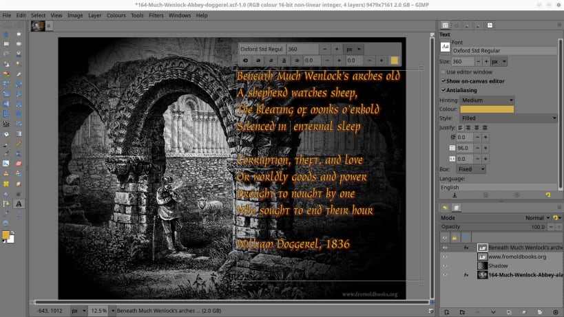Click the fx icon on Beneath Much Wenlock's layer
Viewport: 564px width, 317px height.
[x=466, y=248]
